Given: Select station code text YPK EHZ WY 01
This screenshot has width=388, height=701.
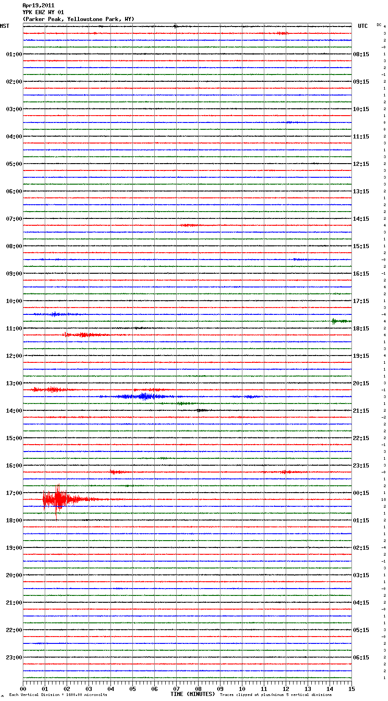Looking at the screenshot, I should tap(43, 12).
